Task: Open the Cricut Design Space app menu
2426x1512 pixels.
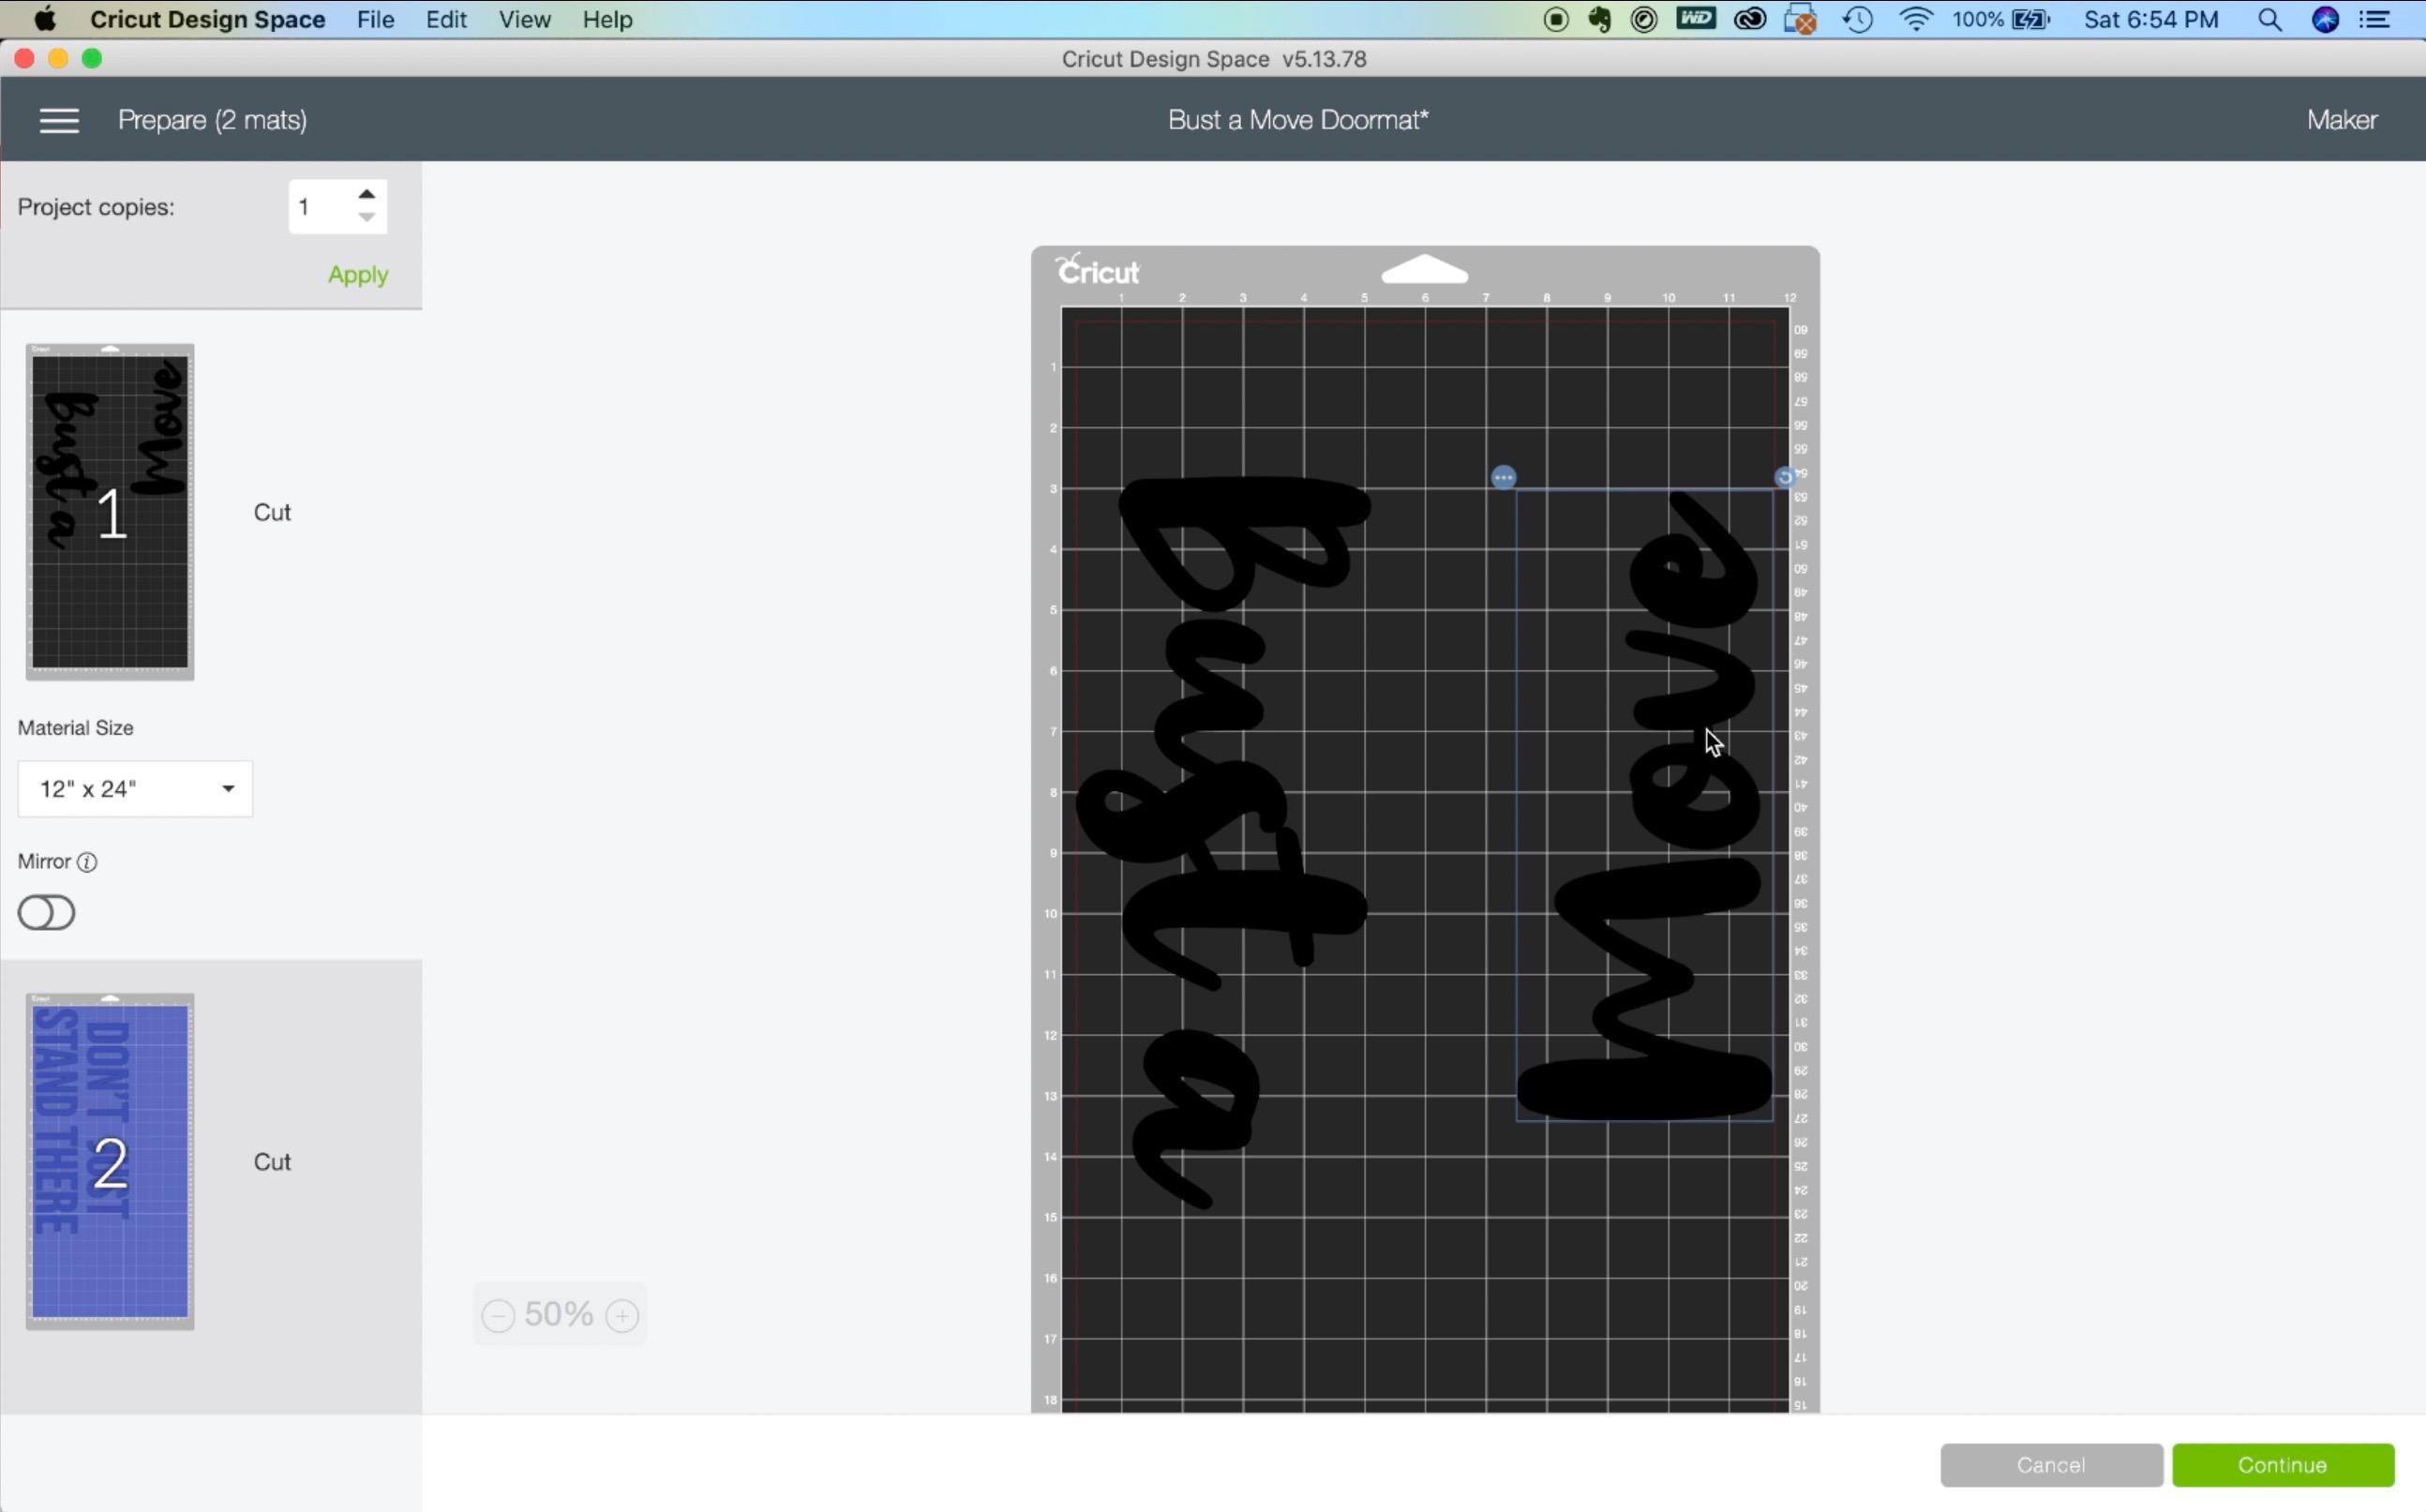Action: pos(207,19)
